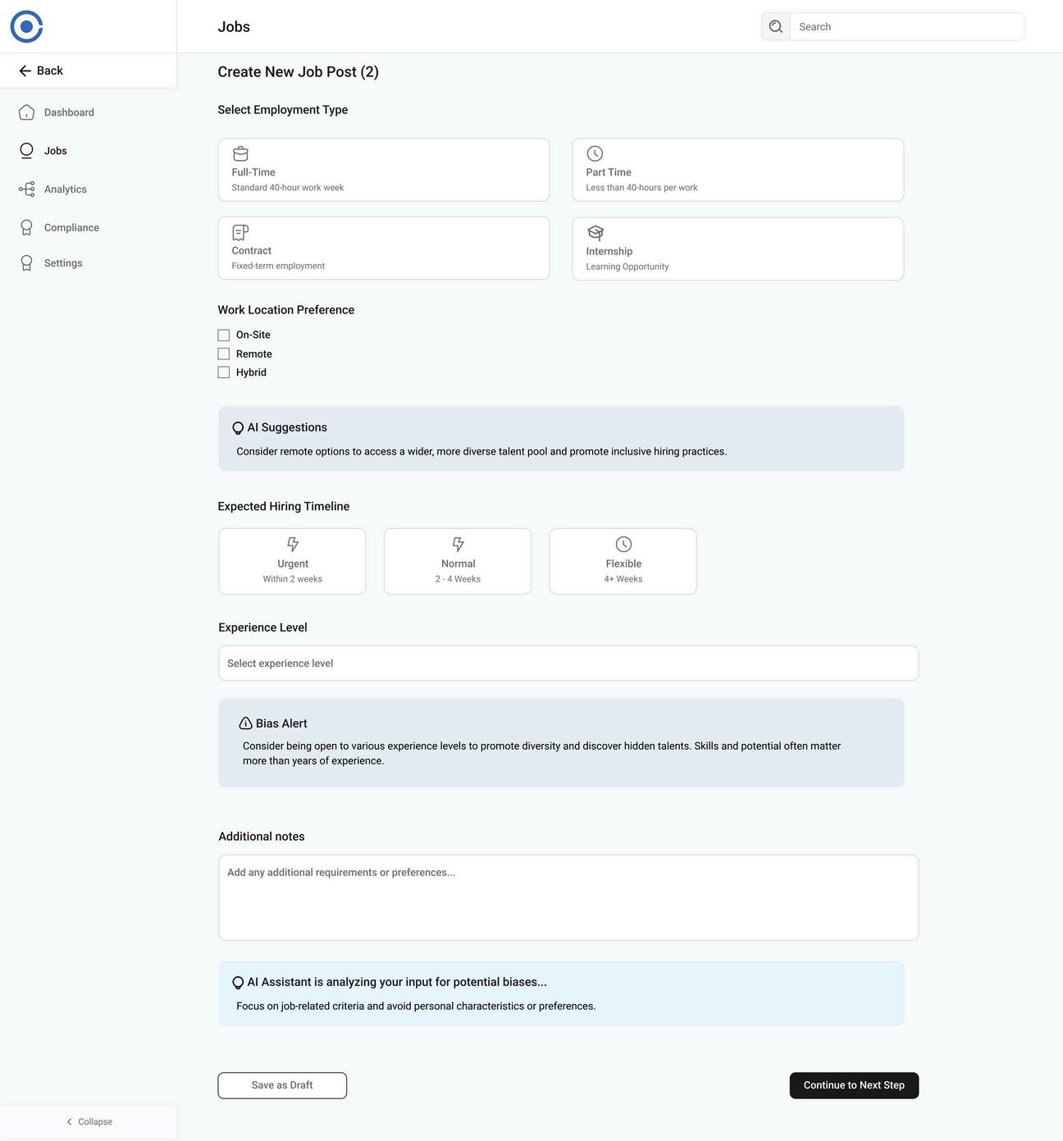The height and width of the screenshot is (1141, 1063).
Task: Check the On-Site location checkbox
Action: [x=223, y=335]
